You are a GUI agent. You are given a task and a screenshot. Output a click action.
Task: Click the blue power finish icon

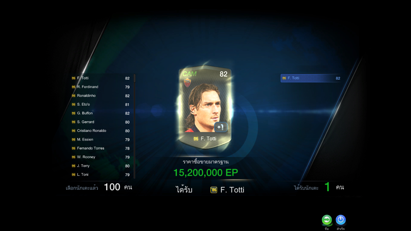[341, 220]
